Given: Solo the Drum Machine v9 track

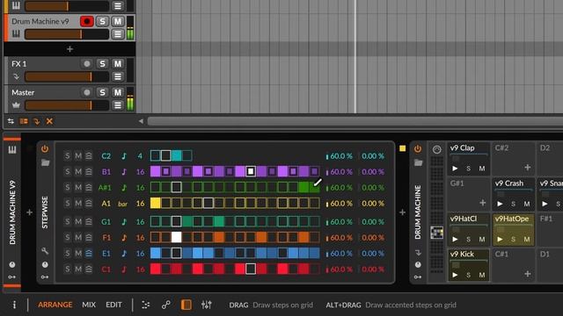Looking at the screenshot, I should point(102,21).
